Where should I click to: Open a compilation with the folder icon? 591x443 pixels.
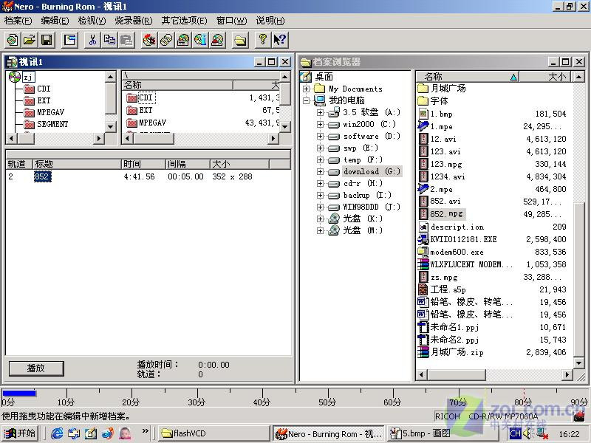point(30,40)
